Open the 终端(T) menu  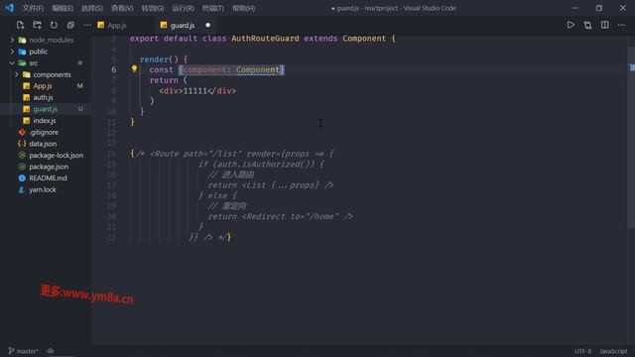pyautogui.click(x=213, y=8)
